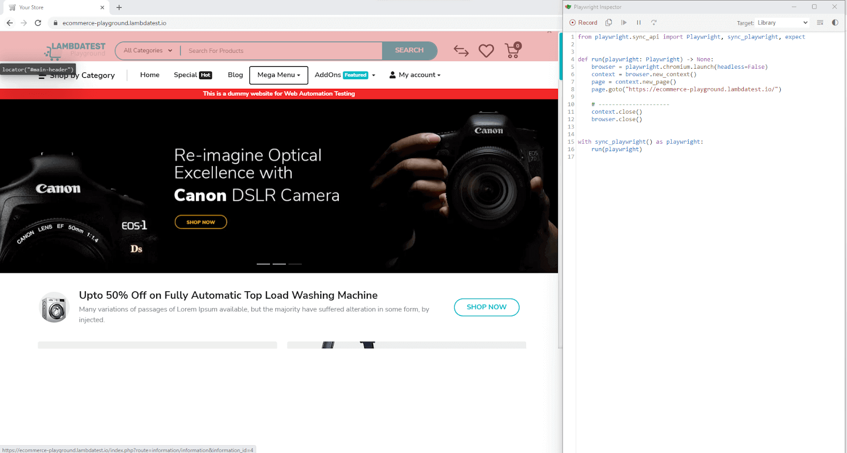
Task: Click the Search For Products field
Action: (281, 51)
